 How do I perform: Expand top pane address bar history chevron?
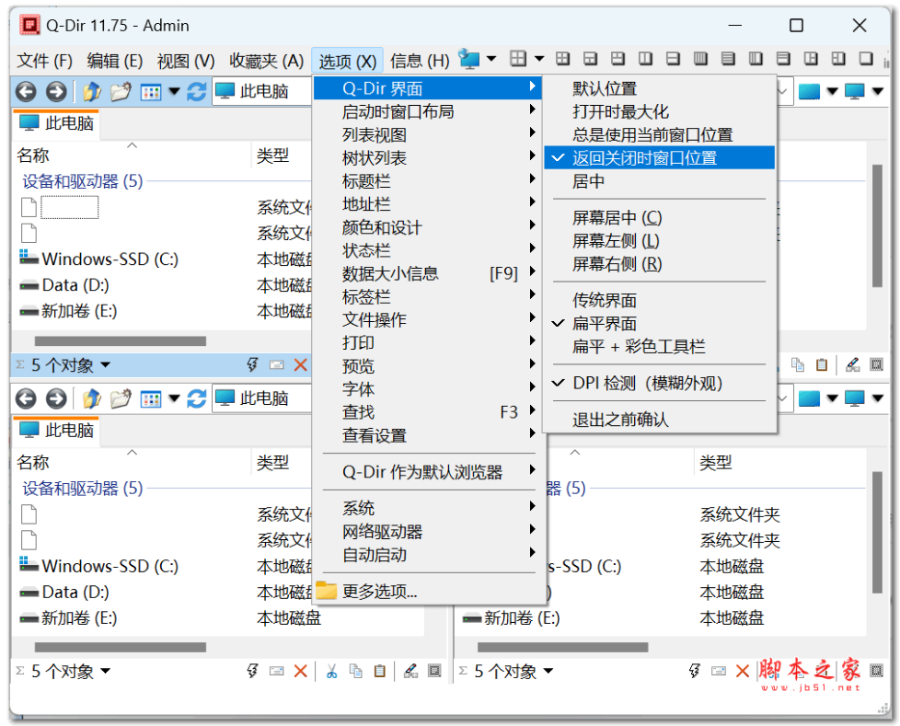[x=782, y=91]
